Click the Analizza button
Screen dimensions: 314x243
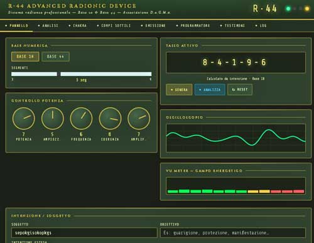coord(210,90)
